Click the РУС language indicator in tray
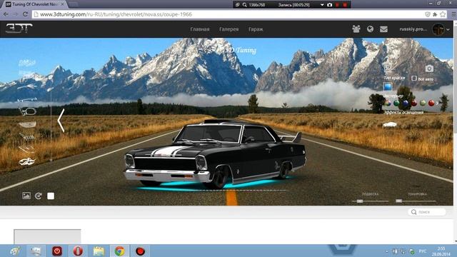 422,251
